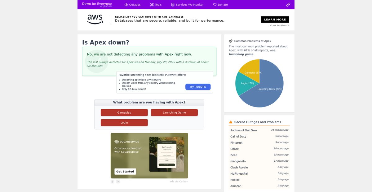The width and height of the screenshot is (372, 192).
Task: Report a Login problem
Action: 124,123
